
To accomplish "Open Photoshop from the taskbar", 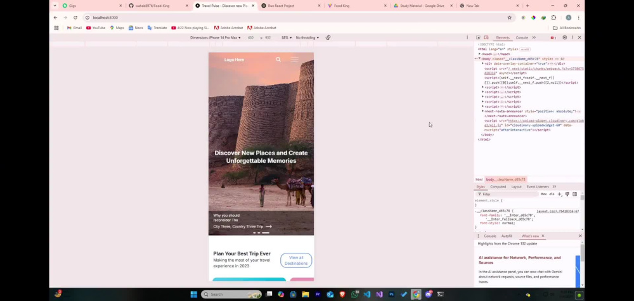I will coord(391,294).
